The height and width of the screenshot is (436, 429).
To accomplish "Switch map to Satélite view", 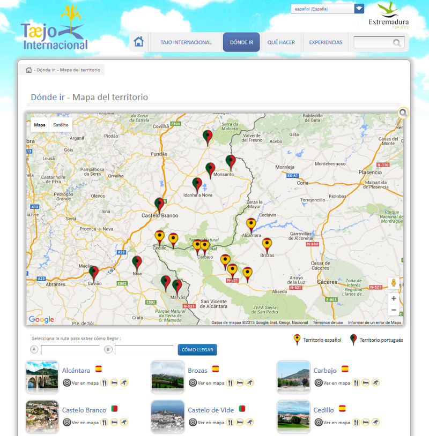I will pyautogui.click(x=61, y=125).
